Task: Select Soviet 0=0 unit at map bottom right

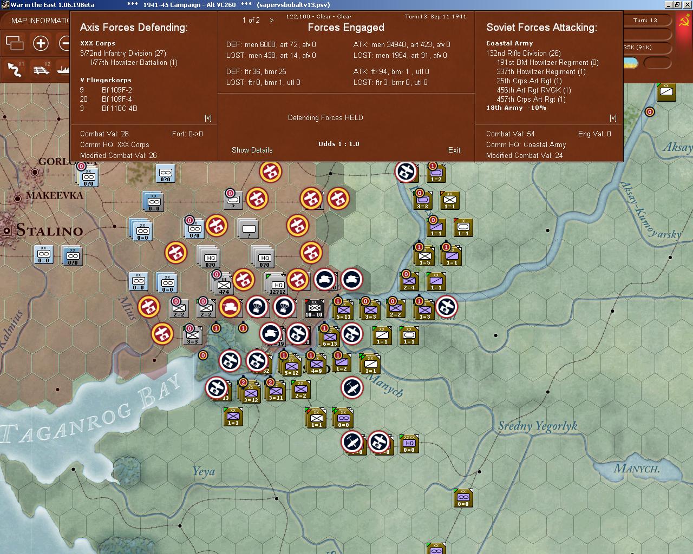Action: pos(463,498)
